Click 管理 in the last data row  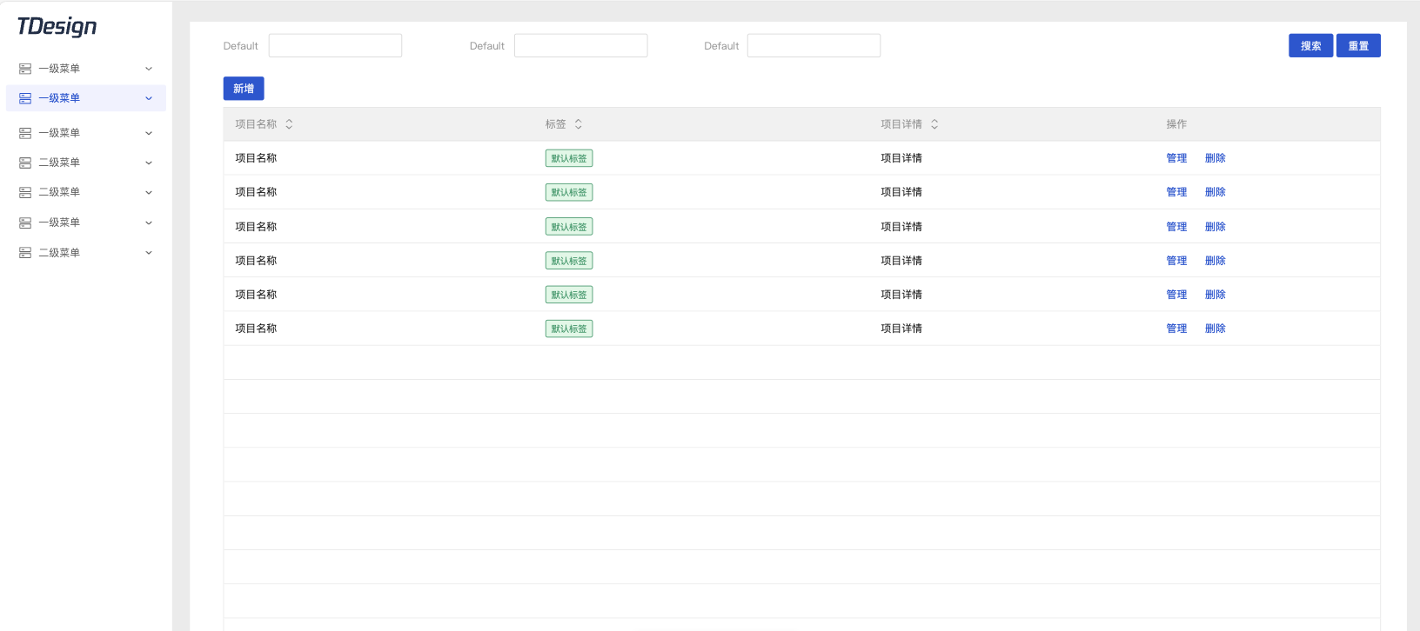click(x=1176, y=329)
